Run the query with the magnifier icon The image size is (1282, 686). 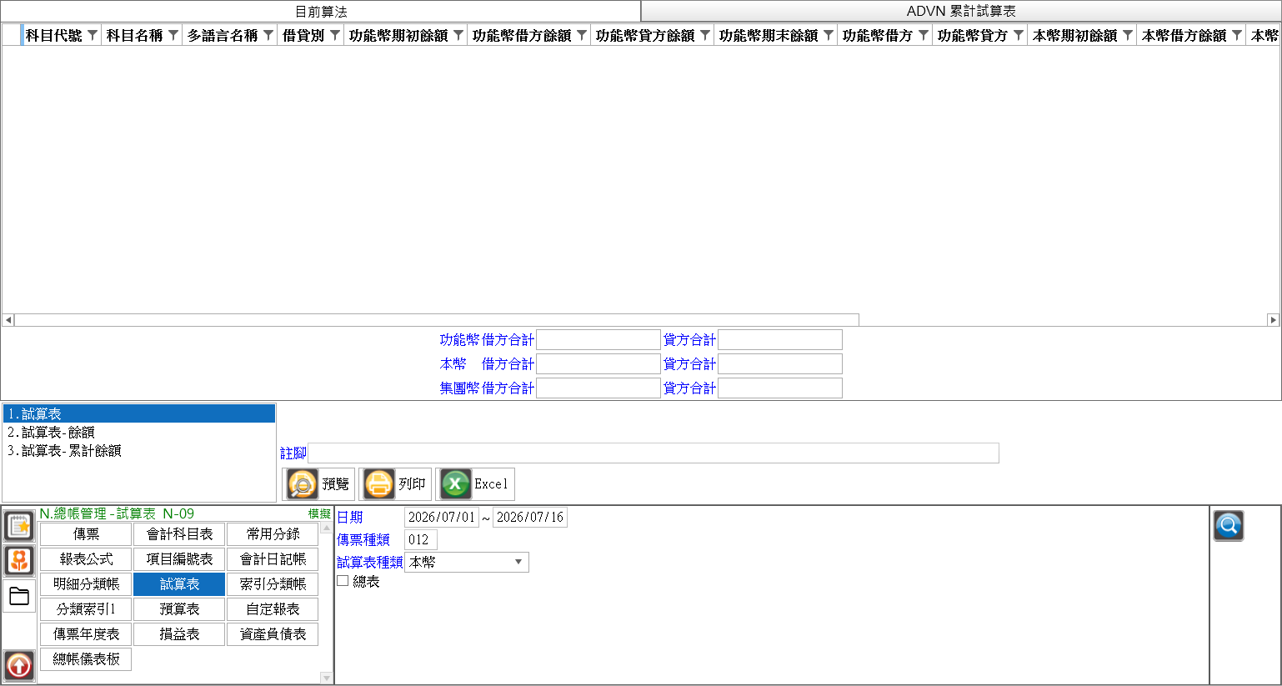click(1229, 526)
